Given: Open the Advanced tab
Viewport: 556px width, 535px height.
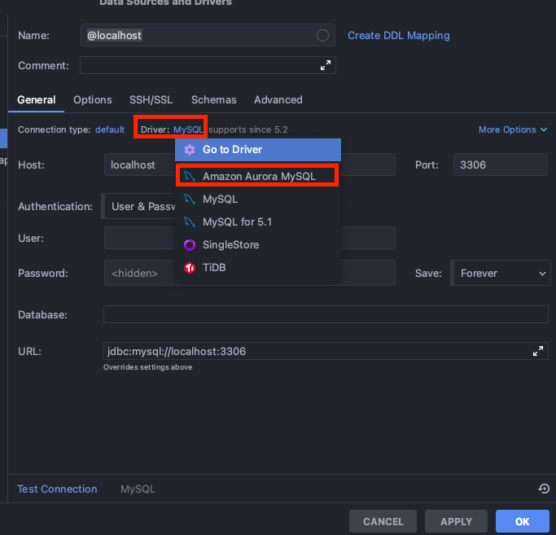Looking at the screenshot, I should [x=278, y=100].
